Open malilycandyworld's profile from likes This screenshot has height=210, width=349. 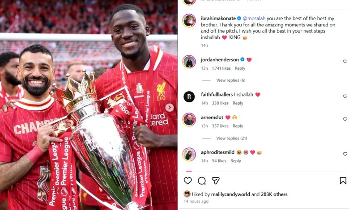pyautogui.click(x=230, y=194)
